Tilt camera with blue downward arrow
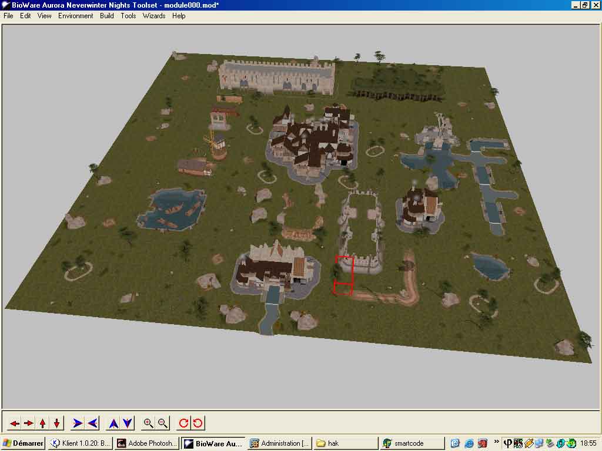Image resolution: width=602 pixels, height=451 pixels. tap(128, 423)
